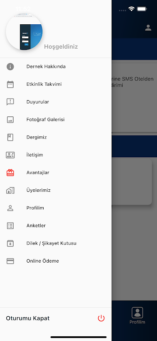Click Oturumu Kapat text to log out
Screen dimensions: 157x341
pos(28,318)
